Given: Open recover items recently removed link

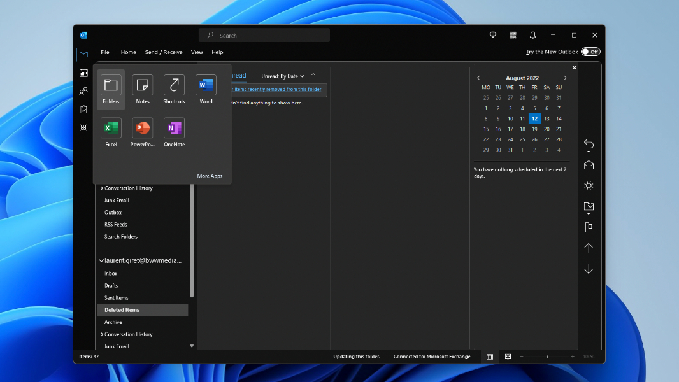Looking at the screenshot, I should [x=276, y=90].
